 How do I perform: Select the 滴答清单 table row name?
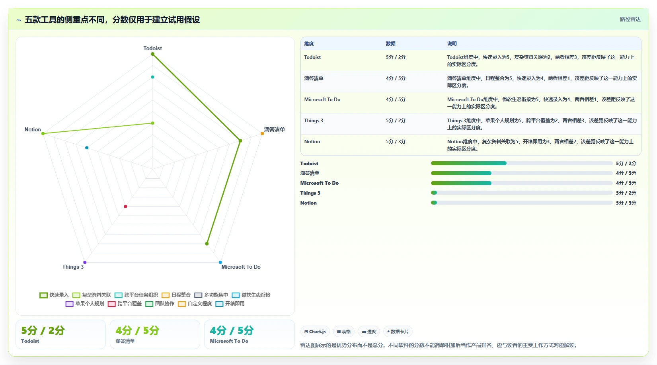click(x=314, y=78)
